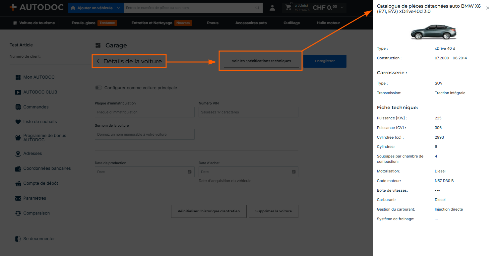Click the search magnifier icon
498x256 pixels.
click(257, 8)
